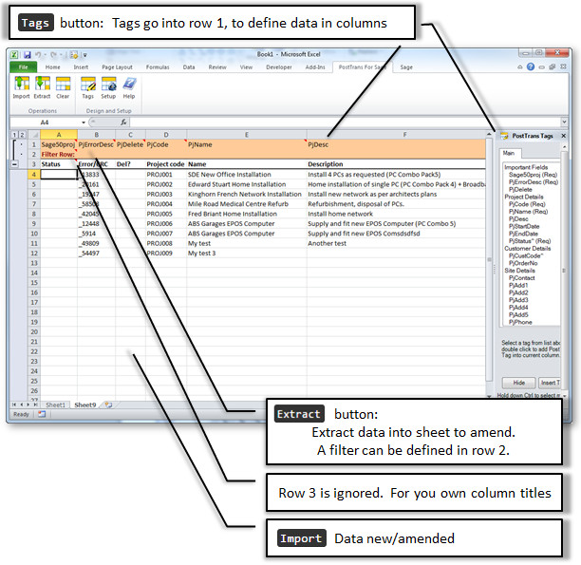Switch to the Review ribbon tab
The height and width of the screenshot is (565, 581).
point(217,67)
